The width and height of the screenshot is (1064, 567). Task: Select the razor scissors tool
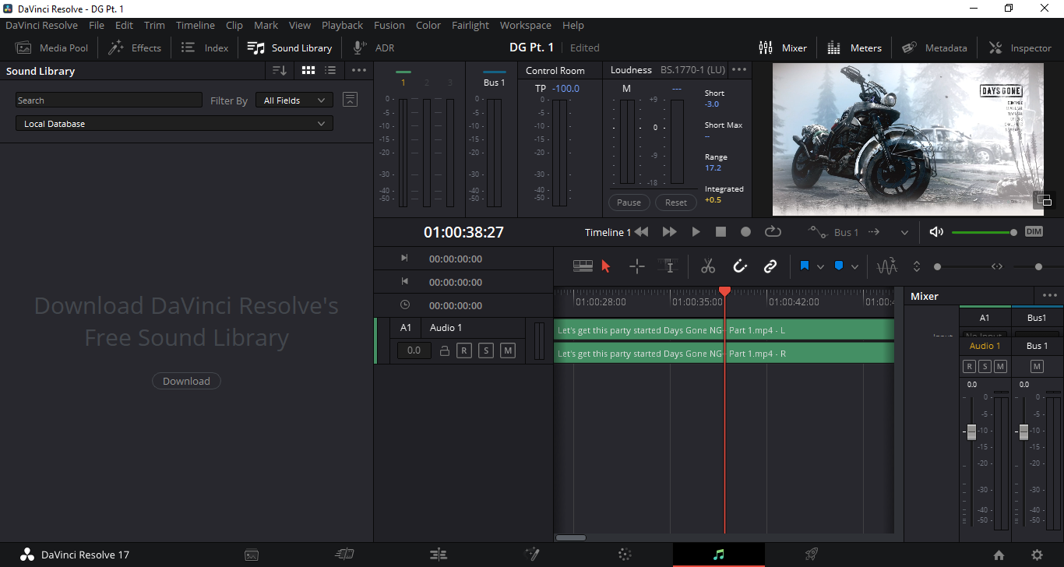[x=707, y=266]
